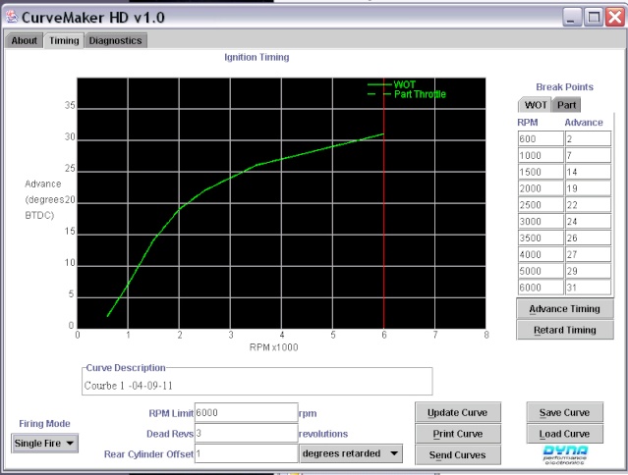
Task: Click the Advance cell with value 31
Action: pos(588,288)
